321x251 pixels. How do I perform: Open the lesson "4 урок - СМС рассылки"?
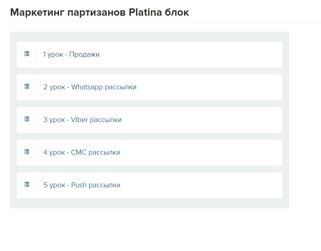[x=81, y=152]
